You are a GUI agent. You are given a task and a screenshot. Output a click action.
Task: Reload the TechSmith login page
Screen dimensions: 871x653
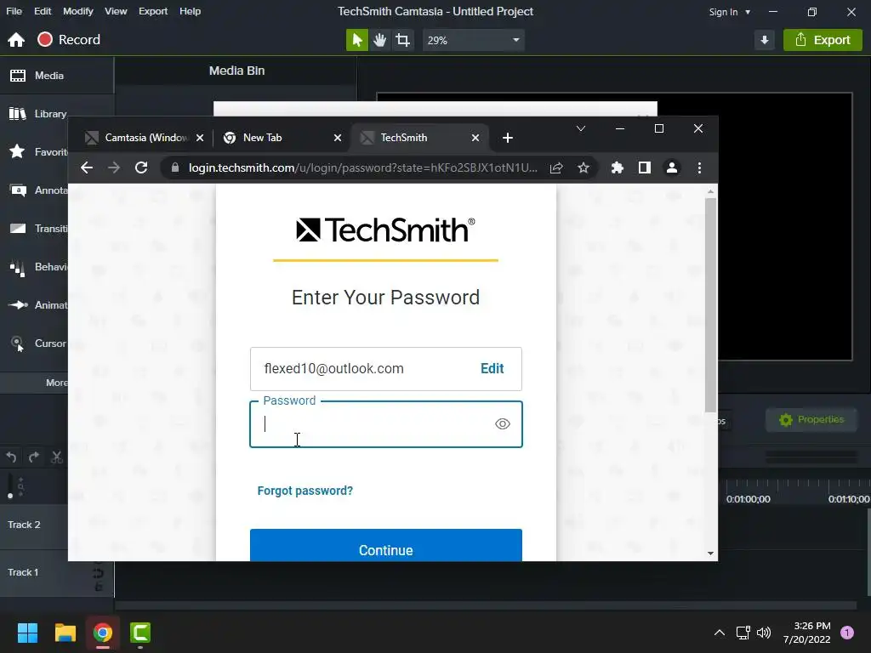pyautogui.click(x=141, y=168)
